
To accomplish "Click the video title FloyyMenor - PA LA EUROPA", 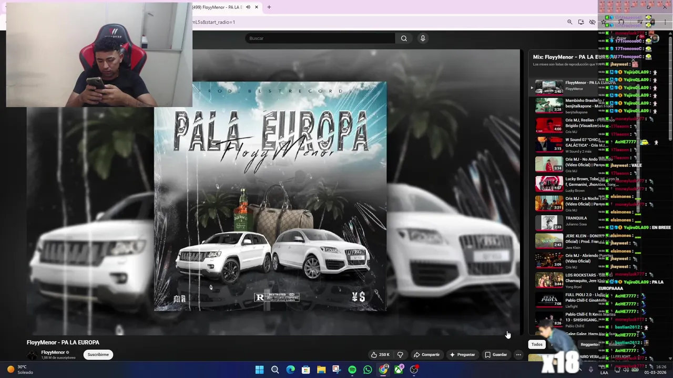I will pos(63,342).
